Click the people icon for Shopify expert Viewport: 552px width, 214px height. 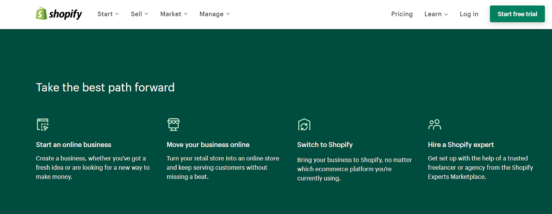(x=435, y=124)
